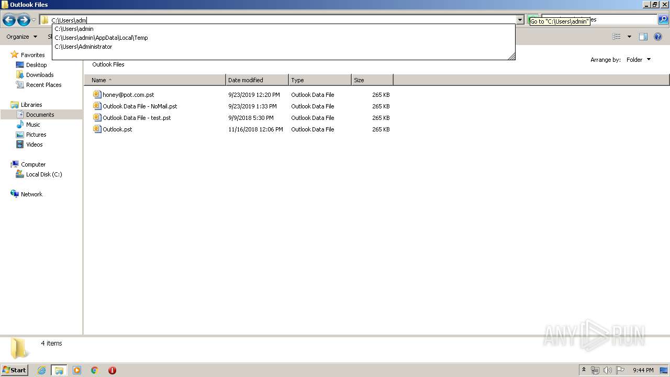Open the address bar history dropdown
This screenshot has height=377, width=670.
520,20
